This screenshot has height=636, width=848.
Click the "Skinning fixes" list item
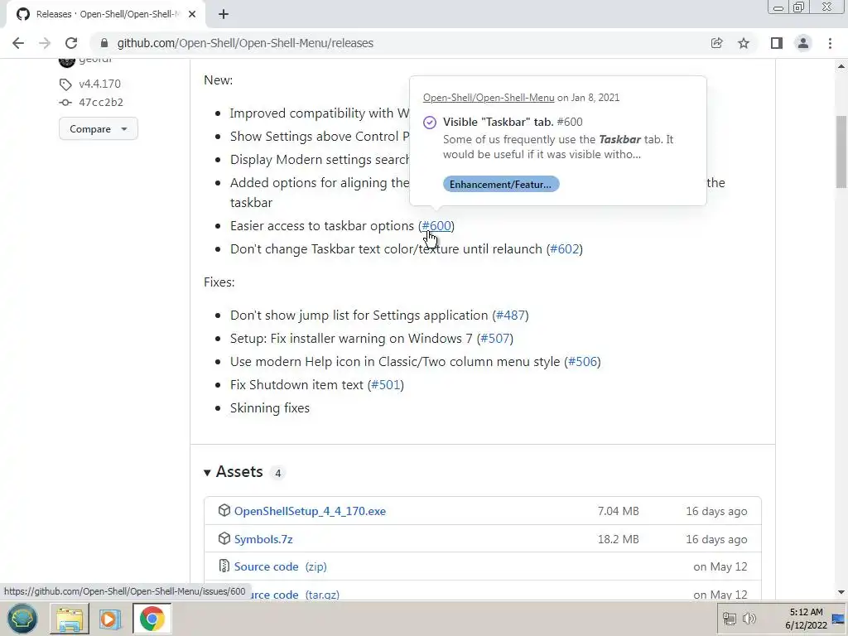pos(270,407)
